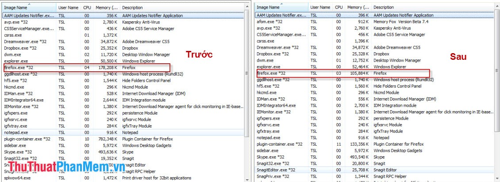Select hf5.exe row with 1,560 K
The height and width of the screenshot is (182, 500).
point(375,86)
